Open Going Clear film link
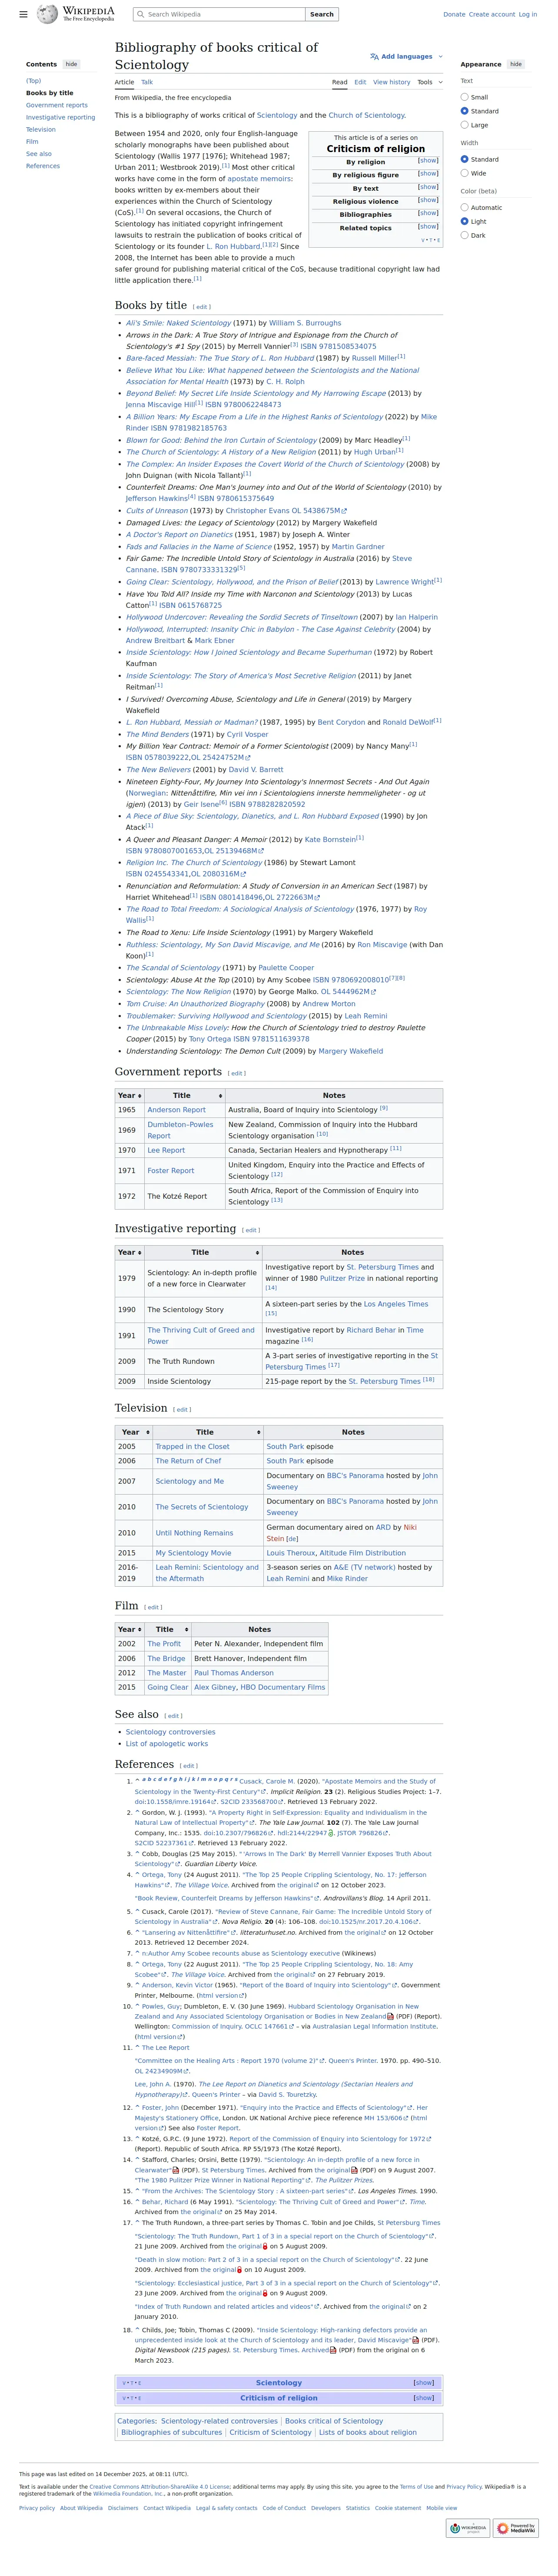 [x=168, y=1687]
